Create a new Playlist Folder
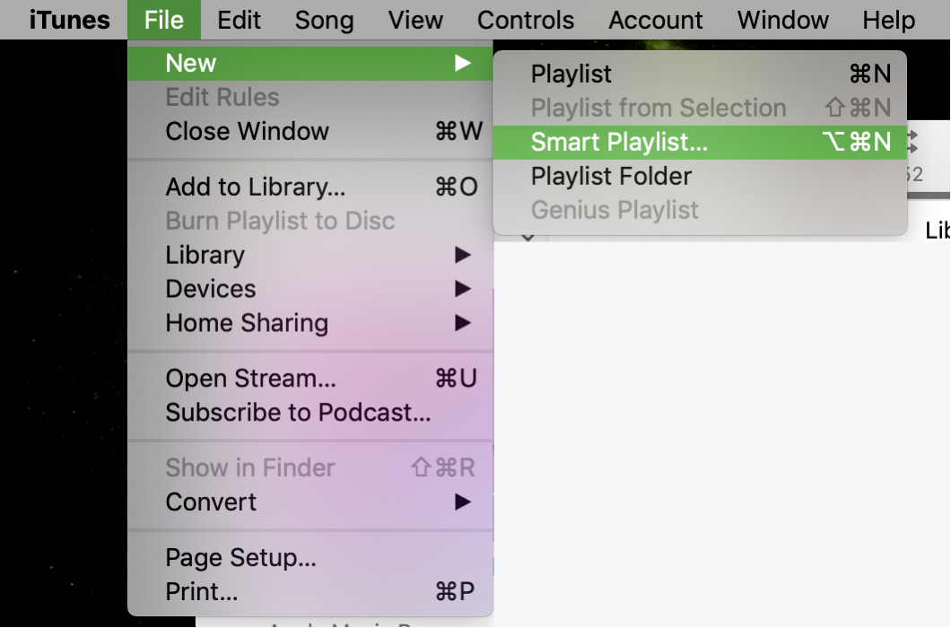Image resolution: width=951 pixels, height=628 pixels. point(700,176)
